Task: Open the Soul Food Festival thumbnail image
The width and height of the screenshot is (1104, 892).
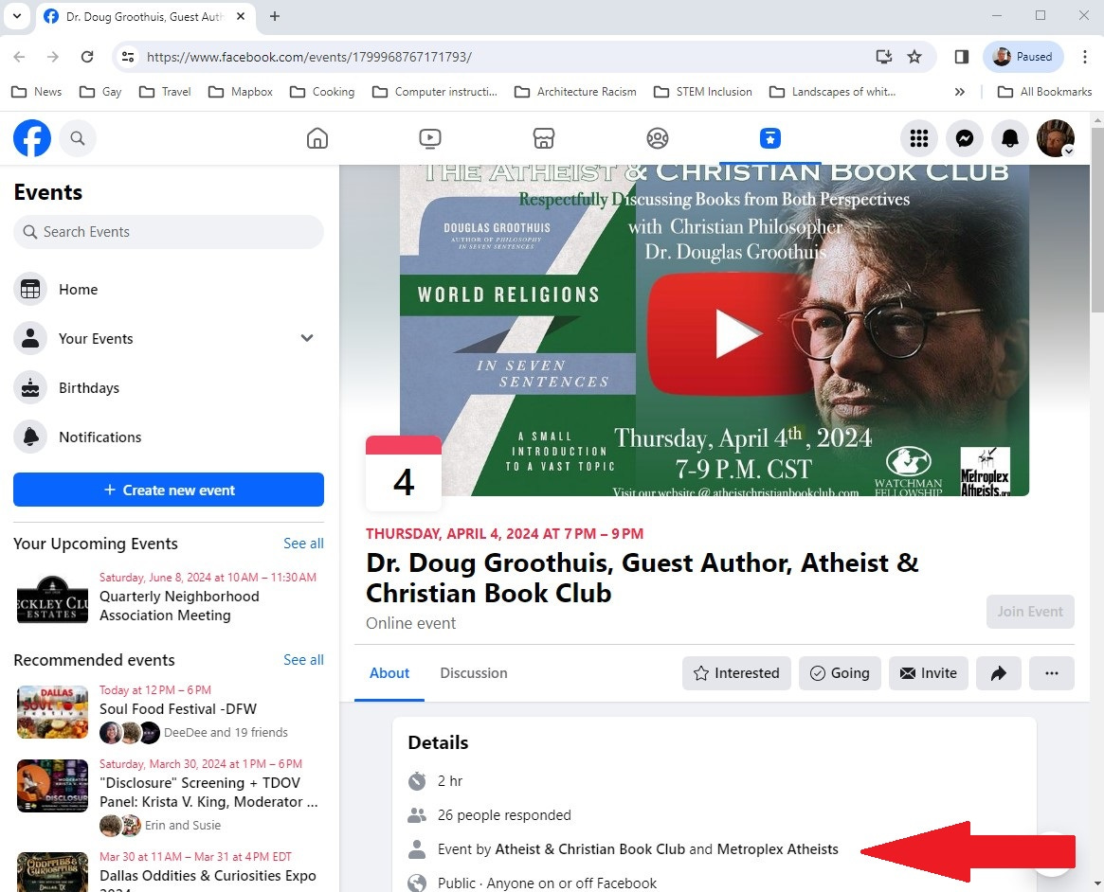Action: tap(53, 712)
